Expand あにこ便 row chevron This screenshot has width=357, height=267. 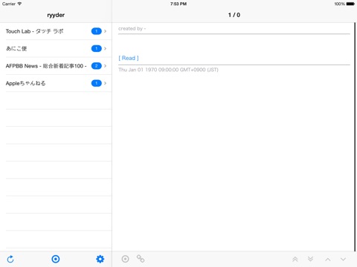(106, 48)
